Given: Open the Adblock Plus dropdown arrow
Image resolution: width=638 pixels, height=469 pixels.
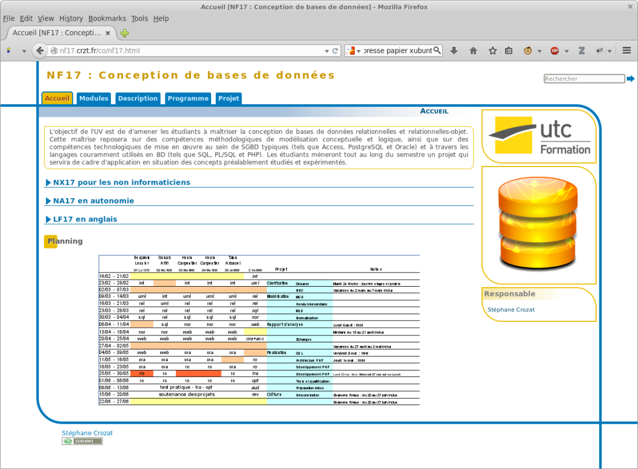Looking at the screenshot, I should coord(566,51).
